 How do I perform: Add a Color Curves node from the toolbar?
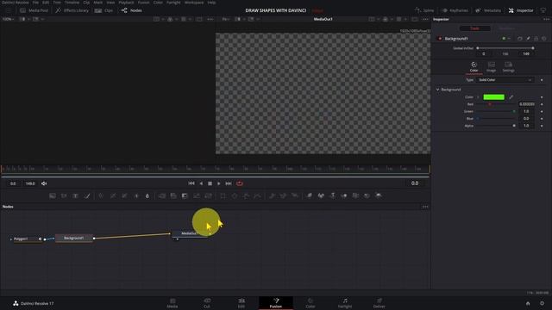(x=113, y=195)
